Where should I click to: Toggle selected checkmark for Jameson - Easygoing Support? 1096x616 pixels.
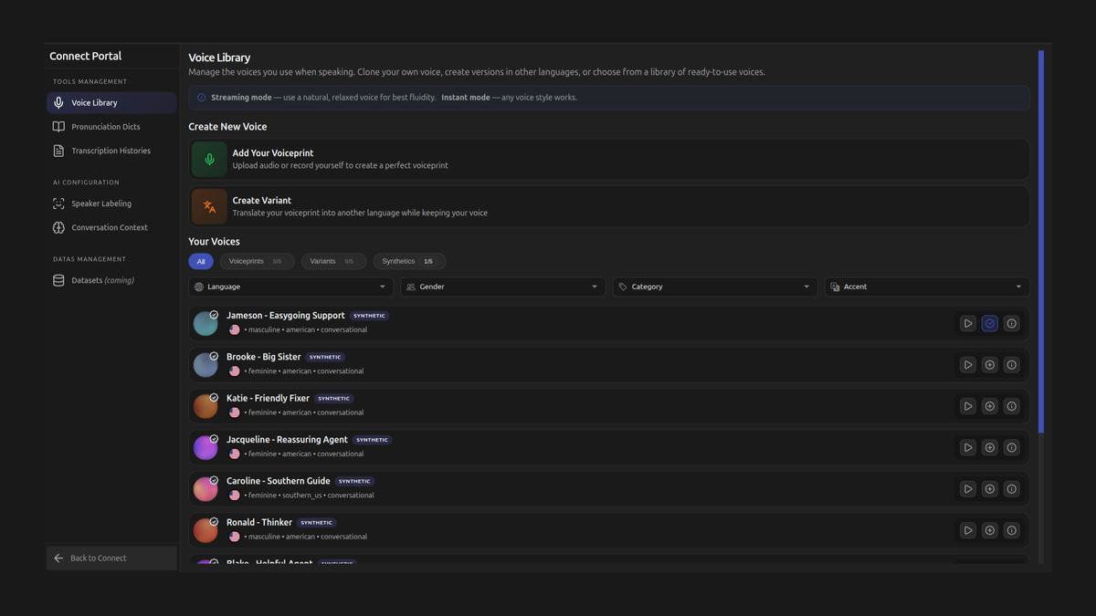coord(990,323)
